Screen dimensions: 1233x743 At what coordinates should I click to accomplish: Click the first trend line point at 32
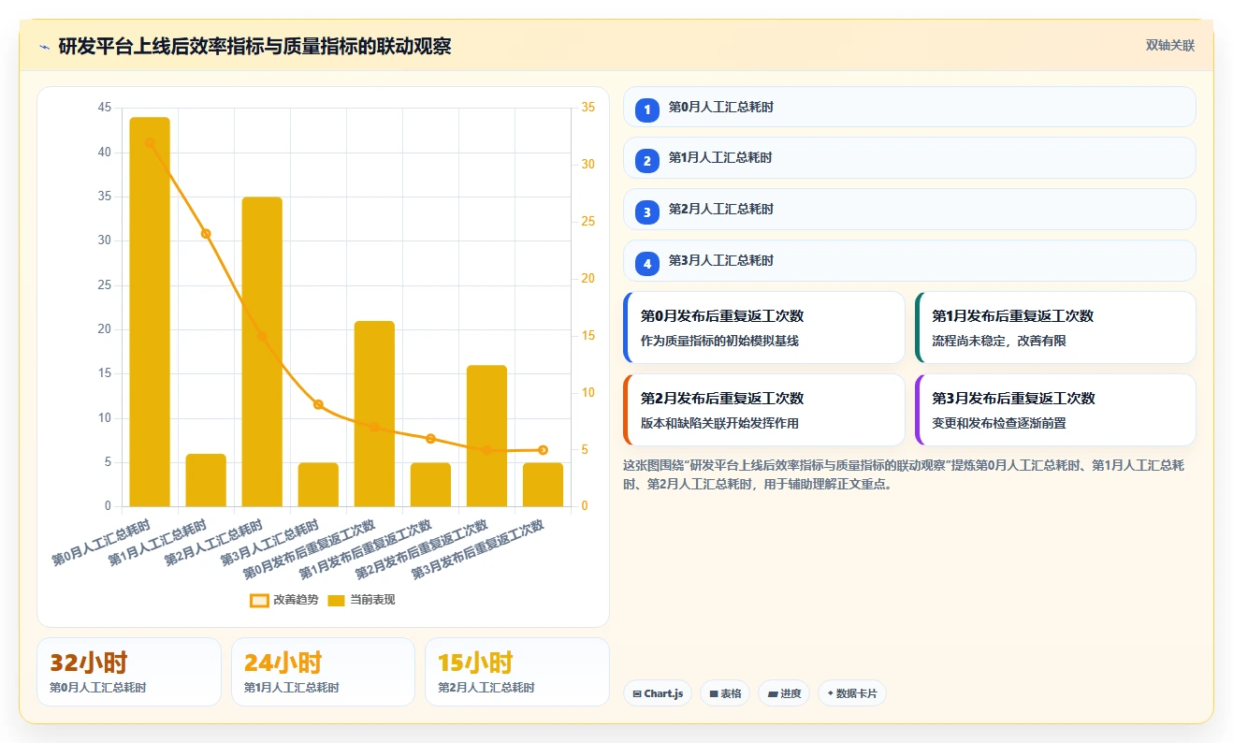coord(150,142)
